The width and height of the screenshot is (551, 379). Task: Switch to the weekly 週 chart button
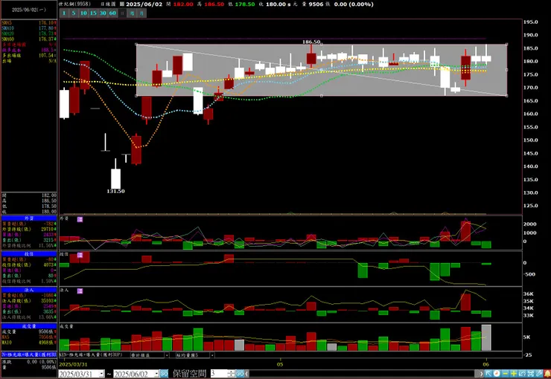coord(132,13)
